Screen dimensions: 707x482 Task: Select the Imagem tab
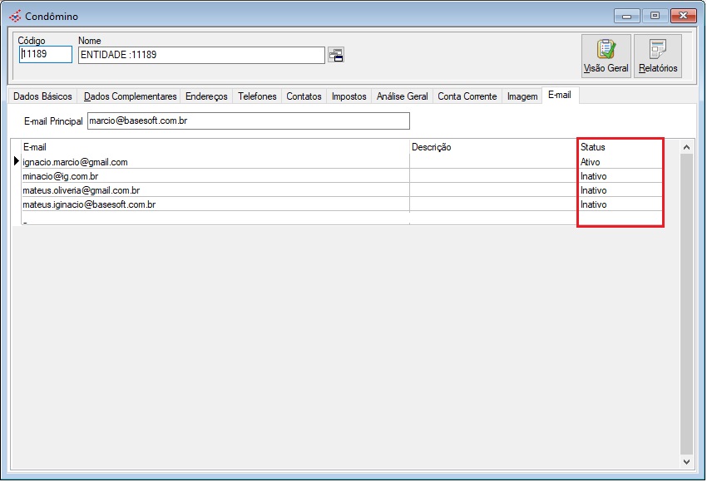(522, 96)
